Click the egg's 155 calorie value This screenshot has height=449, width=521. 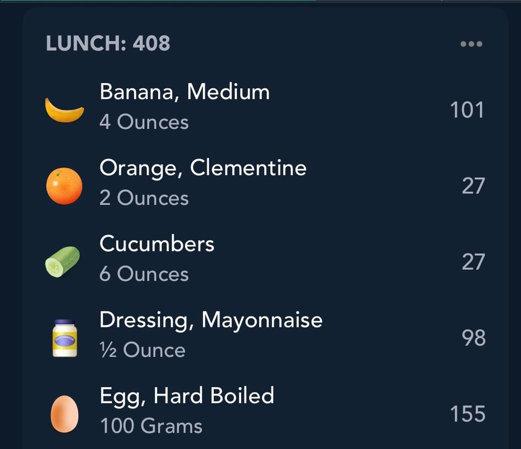(x=467, y=414)
